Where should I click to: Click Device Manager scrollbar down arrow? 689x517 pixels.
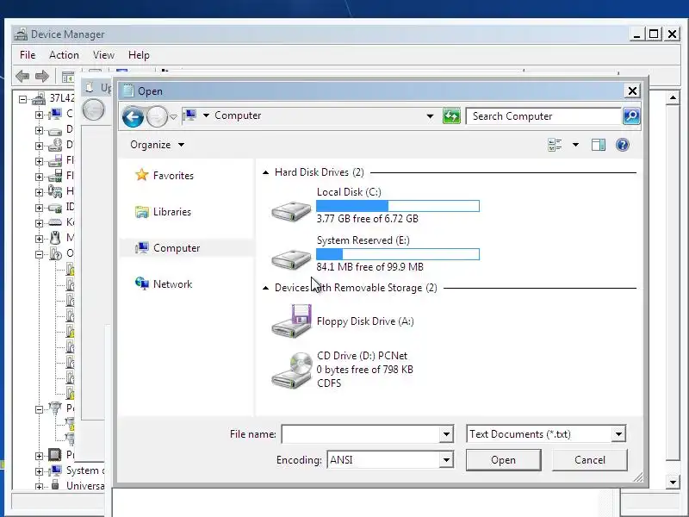pos(673,483)
